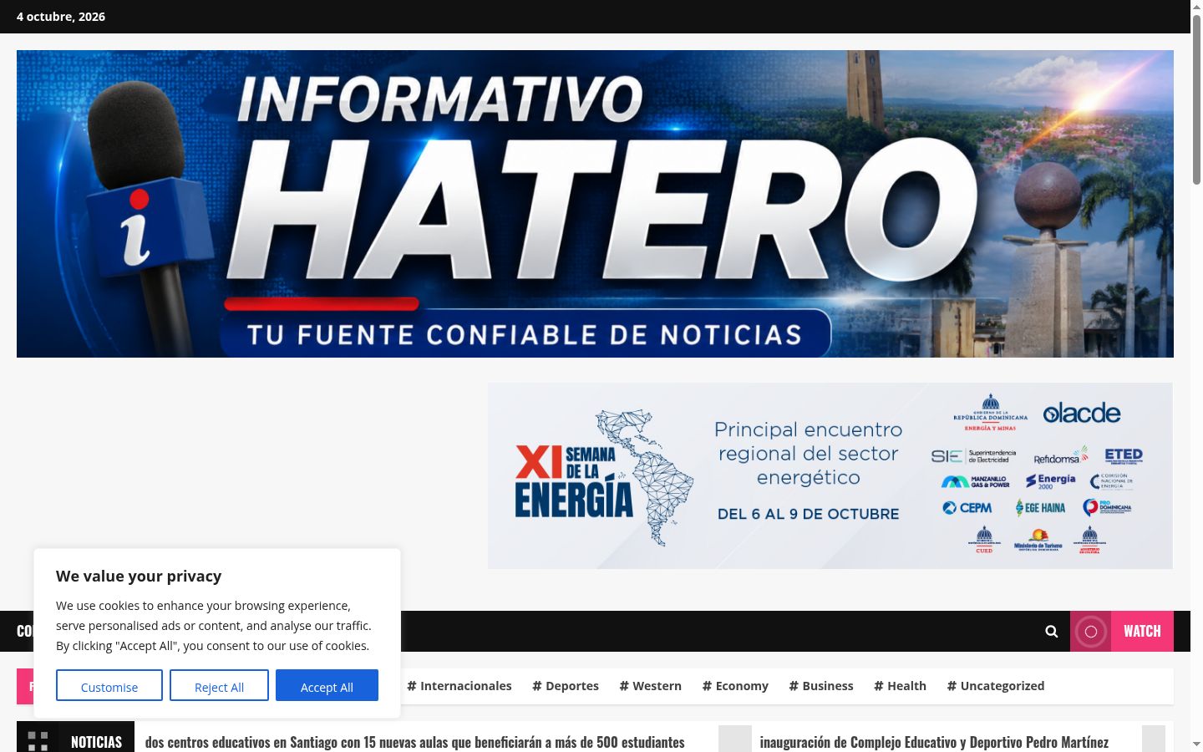Read the Complejo Pedro Martínez headline
Screen dimensions: 1203x752
[x=934, y=742]
